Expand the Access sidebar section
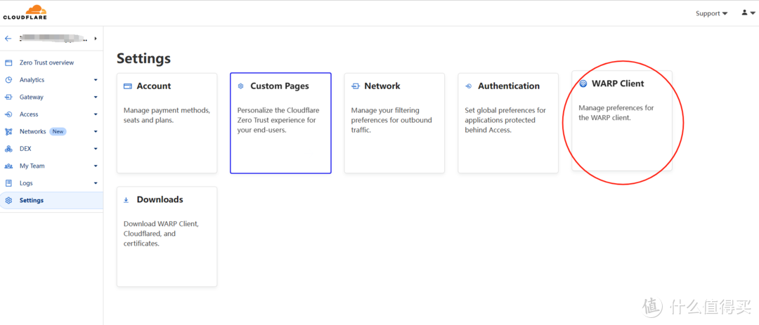Image resolution: width=759 pixels, height=325 pixels. tap(96, 114)
